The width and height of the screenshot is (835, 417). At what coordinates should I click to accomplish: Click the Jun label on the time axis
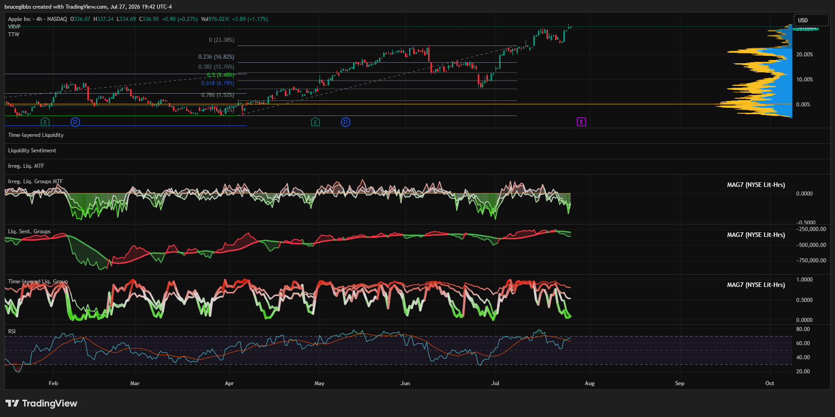click(405, 383)
